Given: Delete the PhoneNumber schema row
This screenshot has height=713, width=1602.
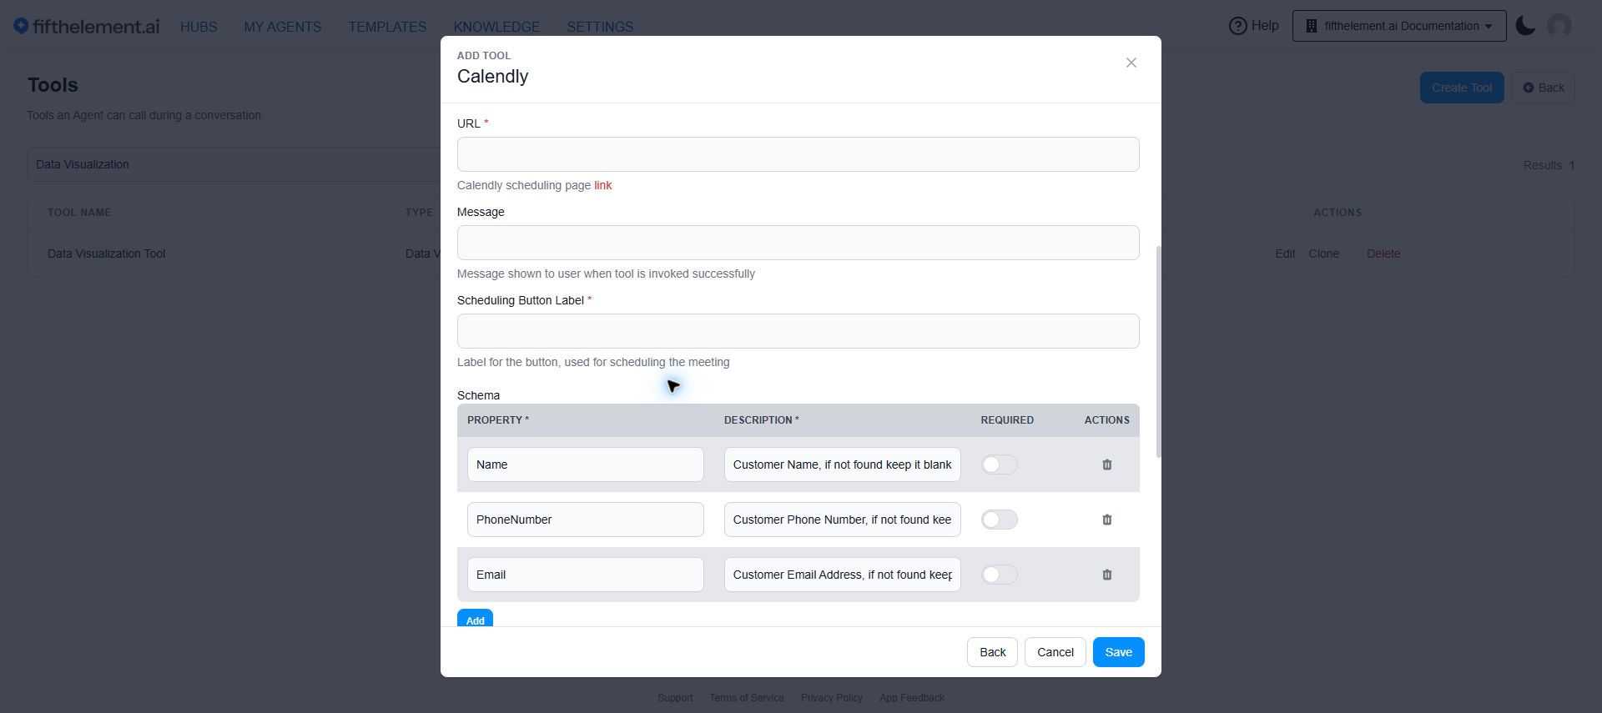Looking at the screenshot, I should [1107, 520].
